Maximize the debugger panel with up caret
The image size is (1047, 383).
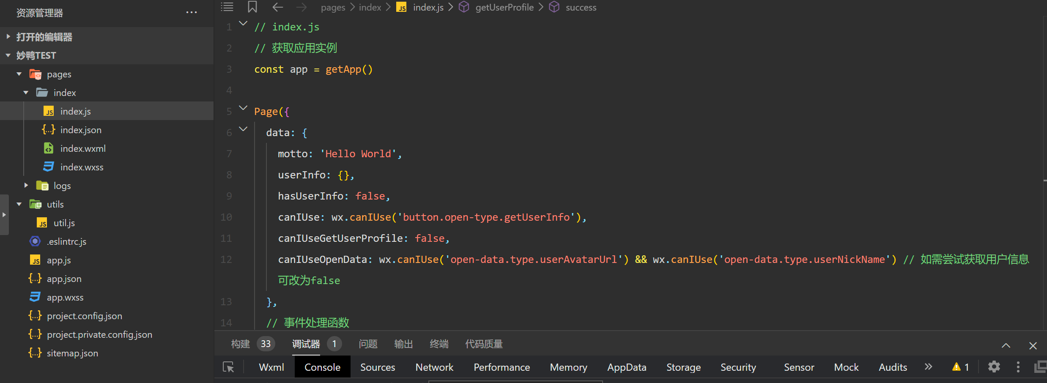tap(1006, 345)
